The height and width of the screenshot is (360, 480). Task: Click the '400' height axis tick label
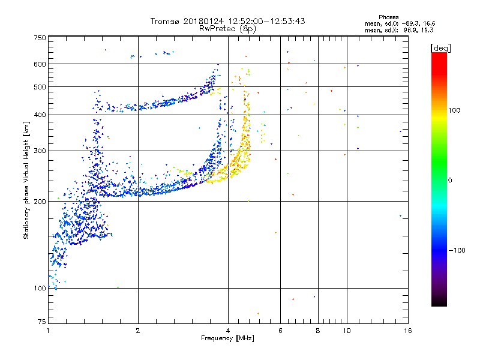point(40,115)
